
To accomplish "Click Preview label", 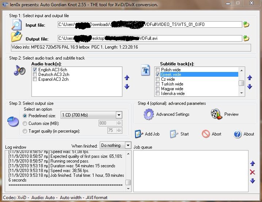I will (x=231, y=114).
